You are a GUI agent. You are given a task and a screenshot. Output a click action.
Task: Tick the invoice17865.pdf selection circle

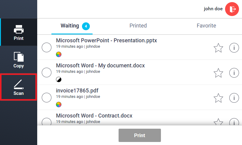tap(47, 98)
